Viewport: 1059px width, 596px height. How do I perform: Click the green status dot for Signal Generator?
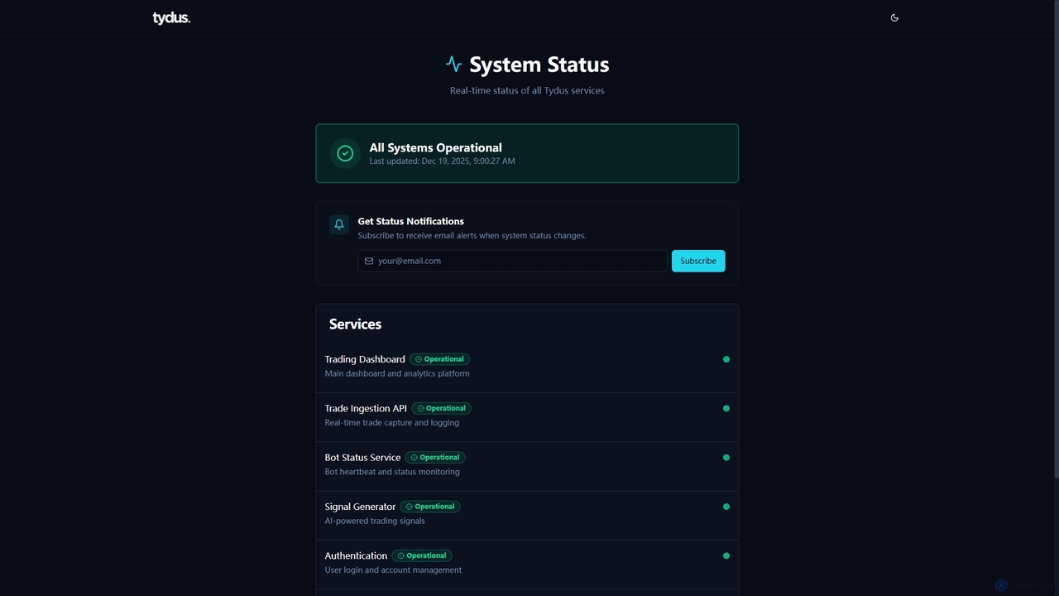726,507
